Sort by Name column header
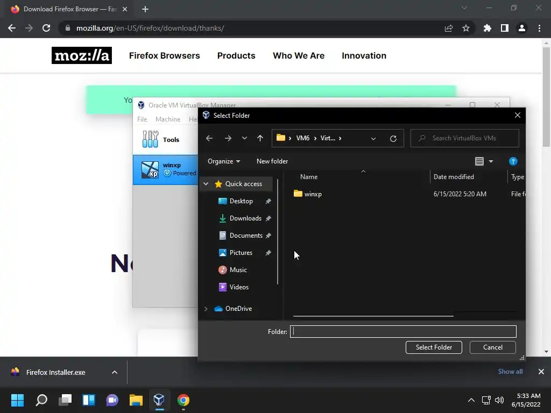 coord(309,177)
